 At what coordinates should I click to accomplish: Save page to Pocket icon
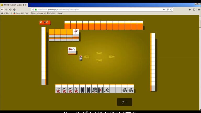(168, 9)
